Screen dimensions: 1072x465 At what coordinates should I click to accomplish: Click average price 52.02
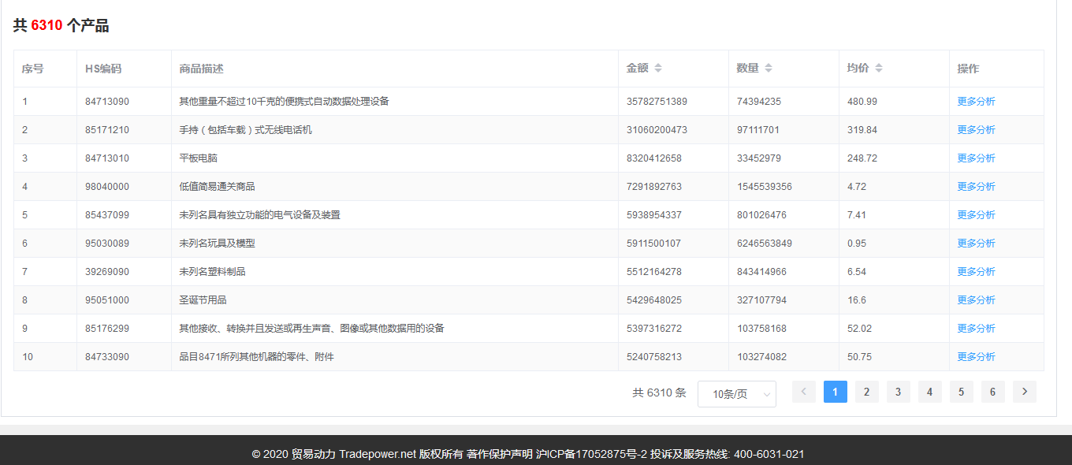tap(859, 329)
